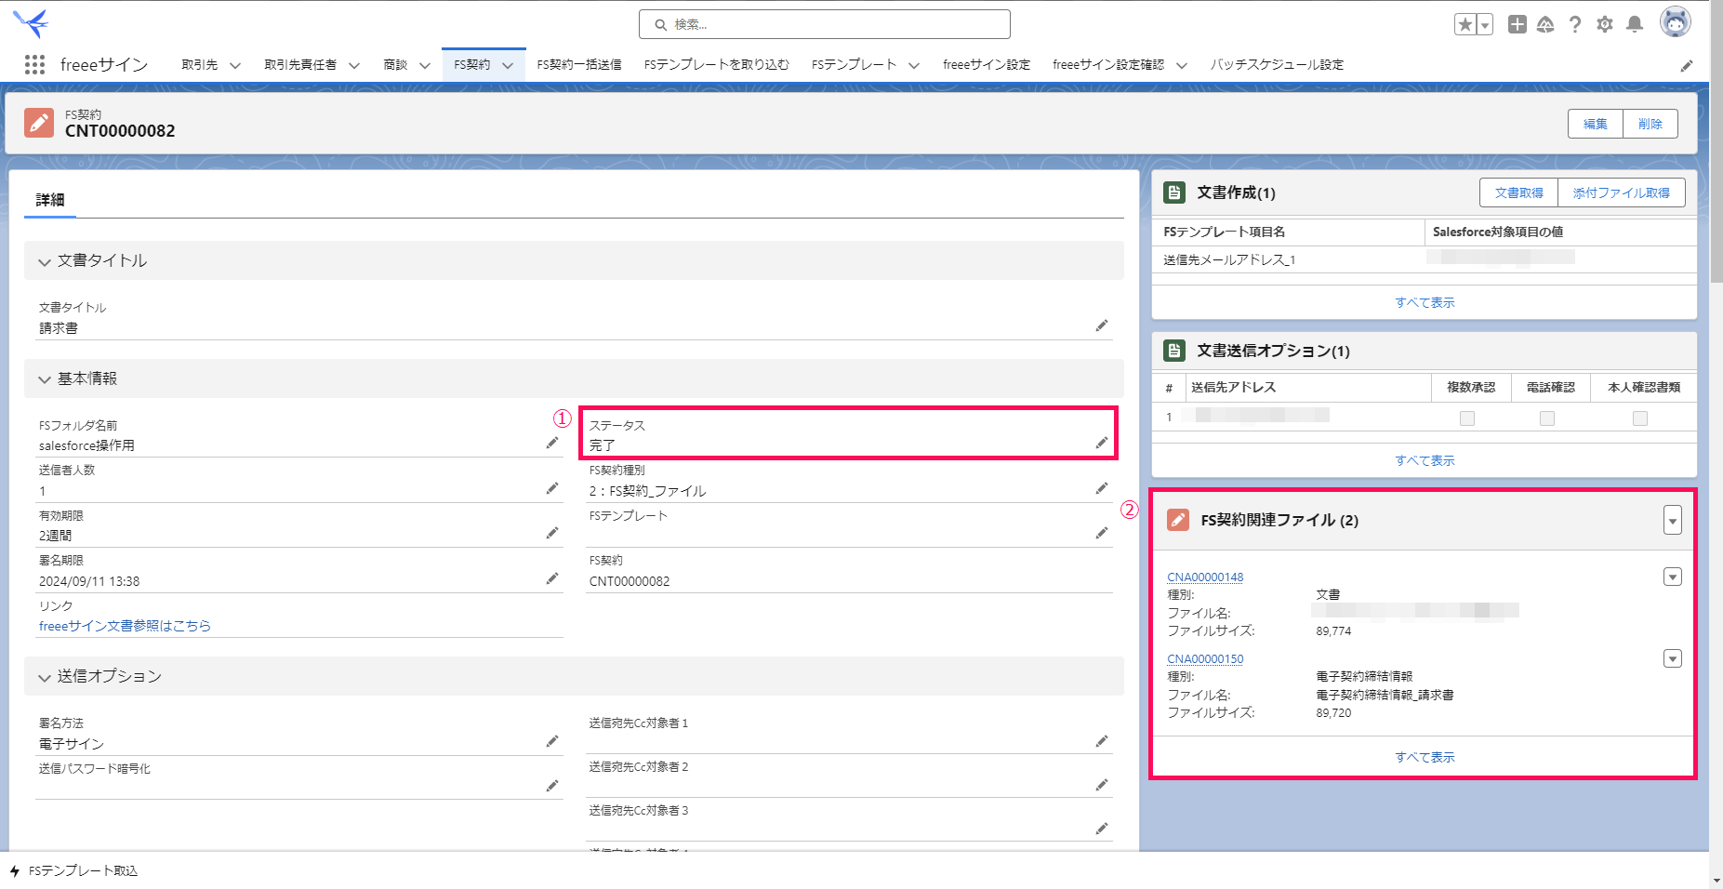Collapse the 送信オプション section

[x=44, y=677]
